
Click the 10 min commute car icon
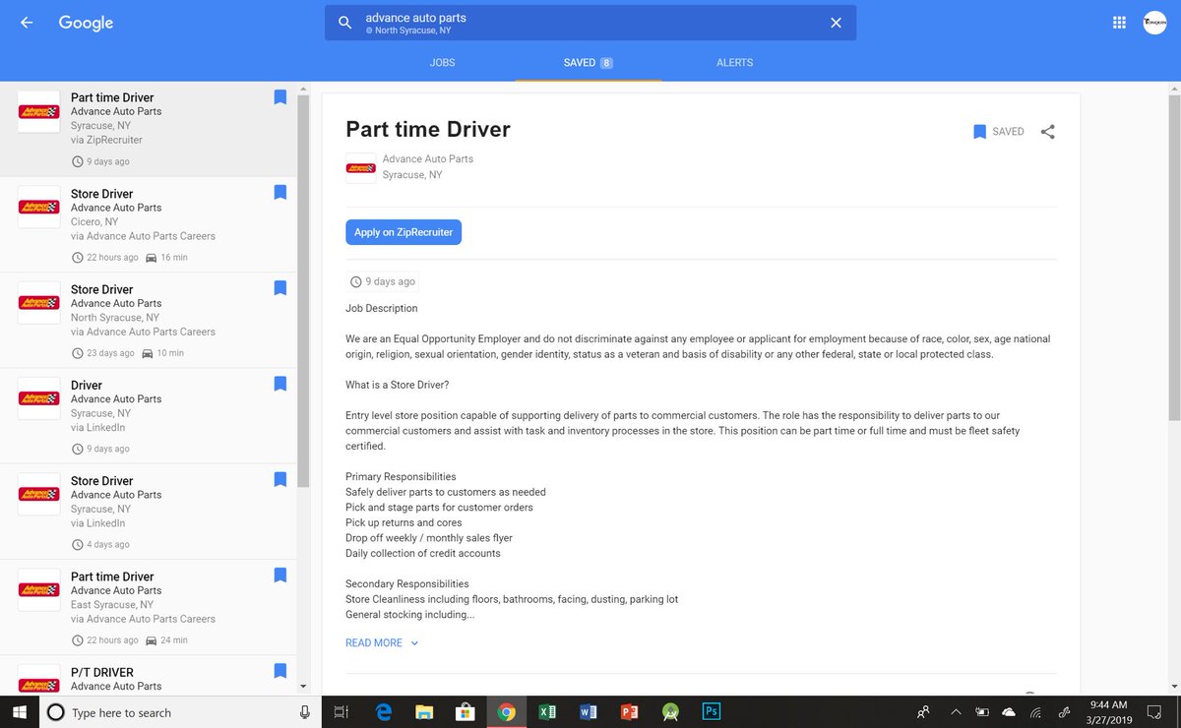pos(148,353)
